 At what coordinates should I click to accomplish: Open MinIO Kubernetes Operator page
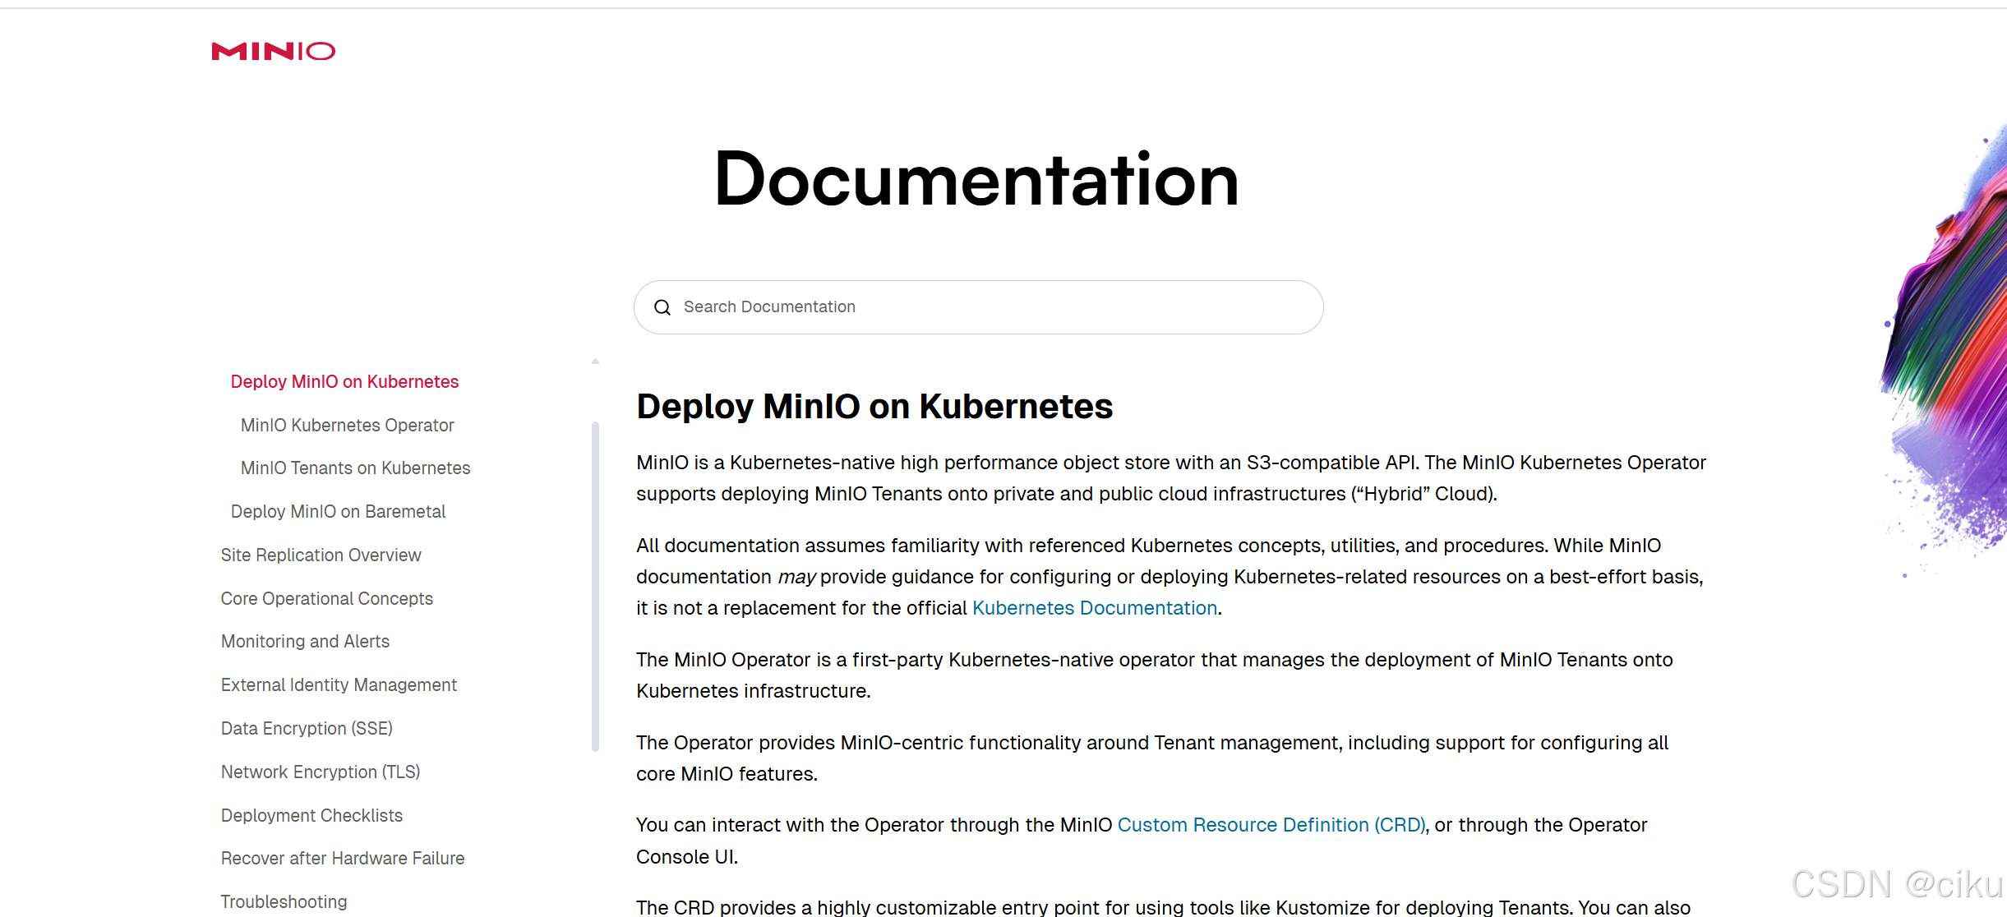(x=347, y=426)
